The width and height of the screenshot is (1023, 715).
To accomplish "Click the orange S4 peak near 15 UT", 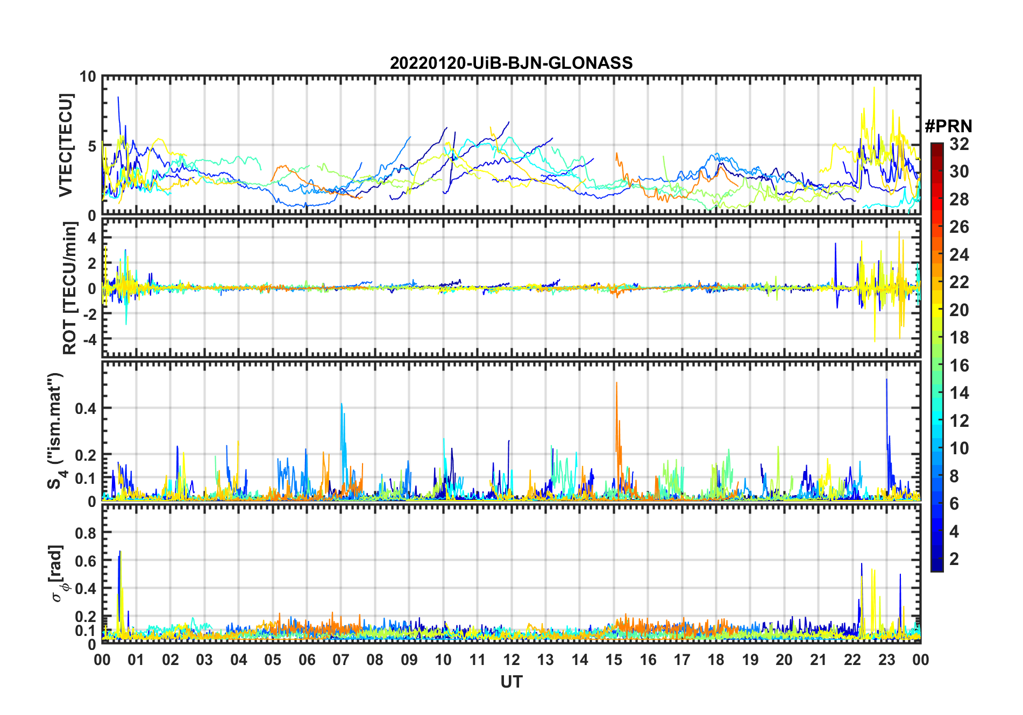I will tap(616, 383).
